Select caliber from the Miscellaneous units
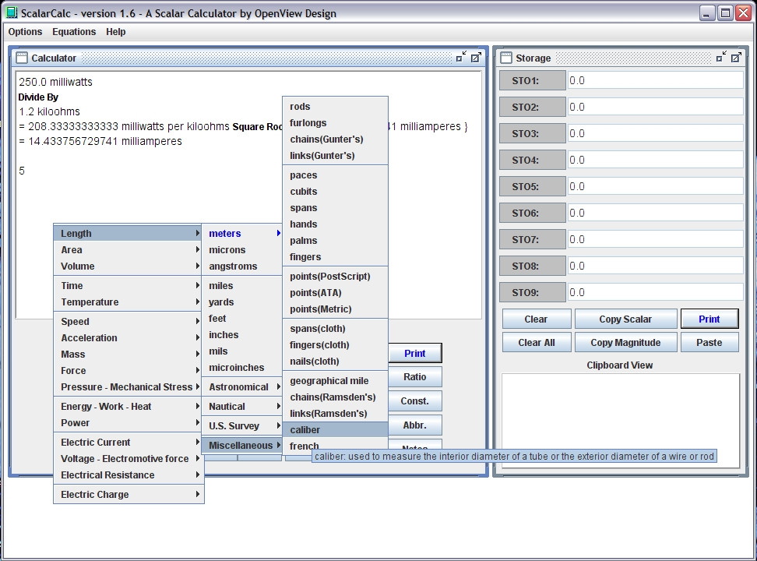The image size is (757, 561). tap(335, 429)
